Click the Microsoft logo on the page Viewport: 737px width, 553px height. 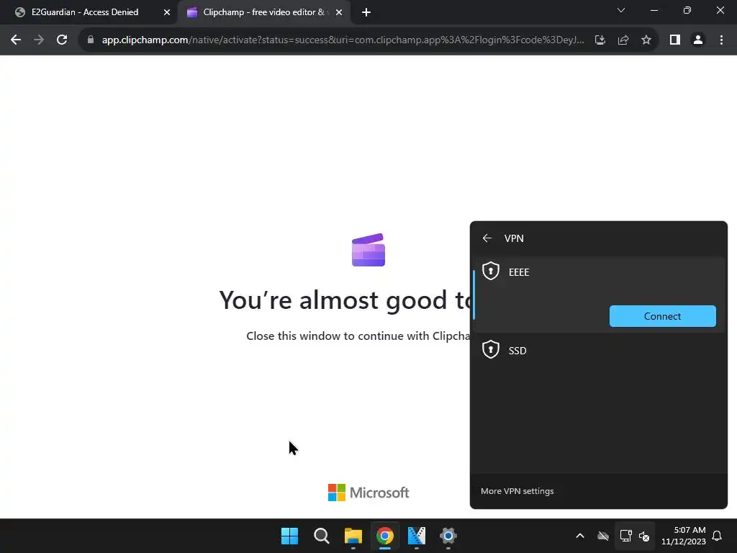tap(368, 493)
